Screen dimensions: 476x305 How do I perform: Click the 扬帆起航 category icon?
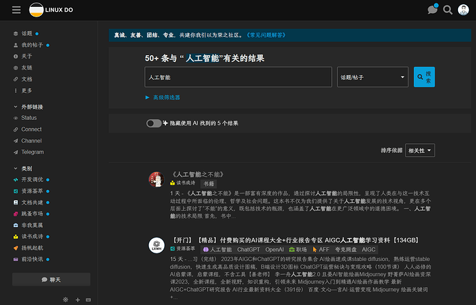tap(16, 248)
